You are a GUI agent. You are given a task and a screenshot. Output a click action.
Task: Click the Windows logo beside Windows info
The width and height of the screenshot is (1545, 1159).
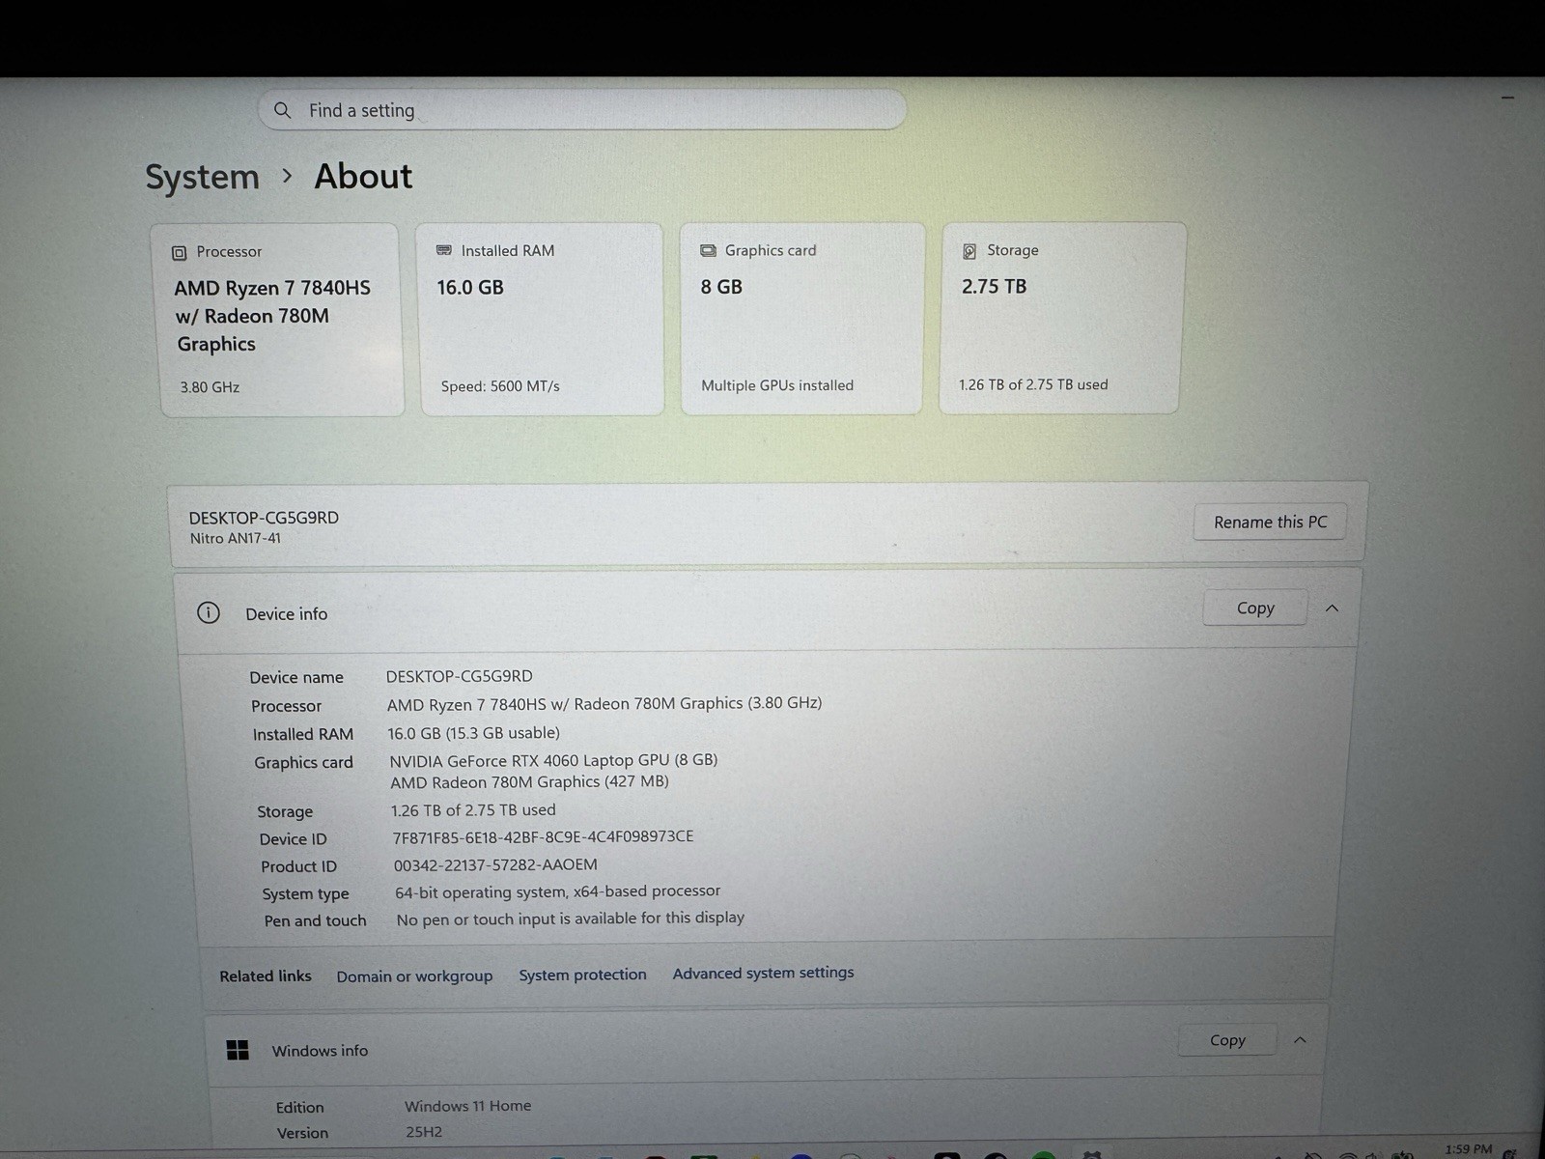pos(238,1050)
